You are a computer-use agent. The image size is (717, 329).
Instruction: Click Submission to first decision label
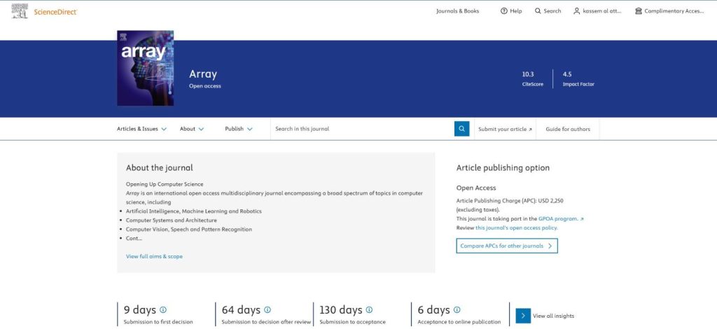158,322
